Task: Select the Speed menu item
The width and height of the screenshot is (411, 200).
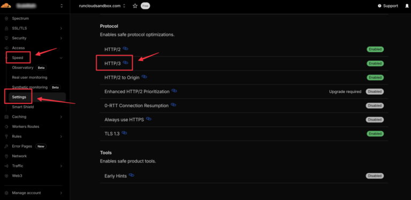Action: [18, 58]
